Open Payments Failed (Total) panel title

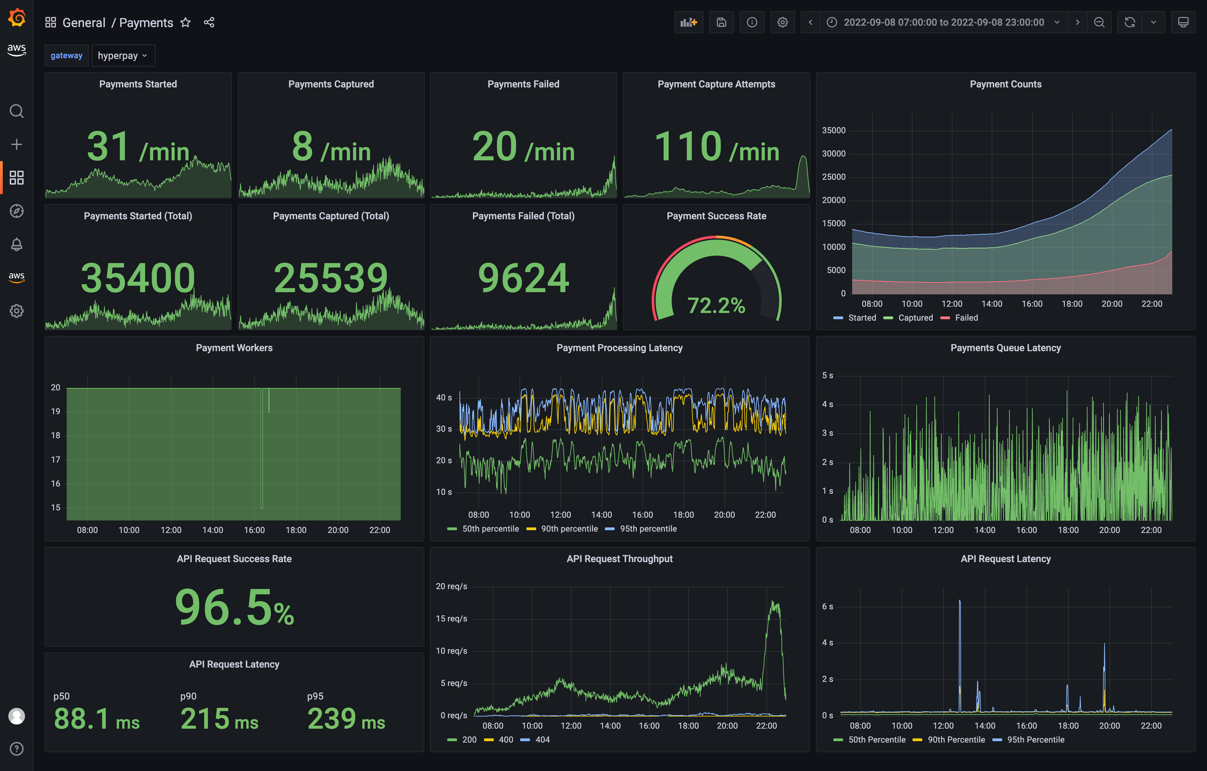tap(523, 216)
